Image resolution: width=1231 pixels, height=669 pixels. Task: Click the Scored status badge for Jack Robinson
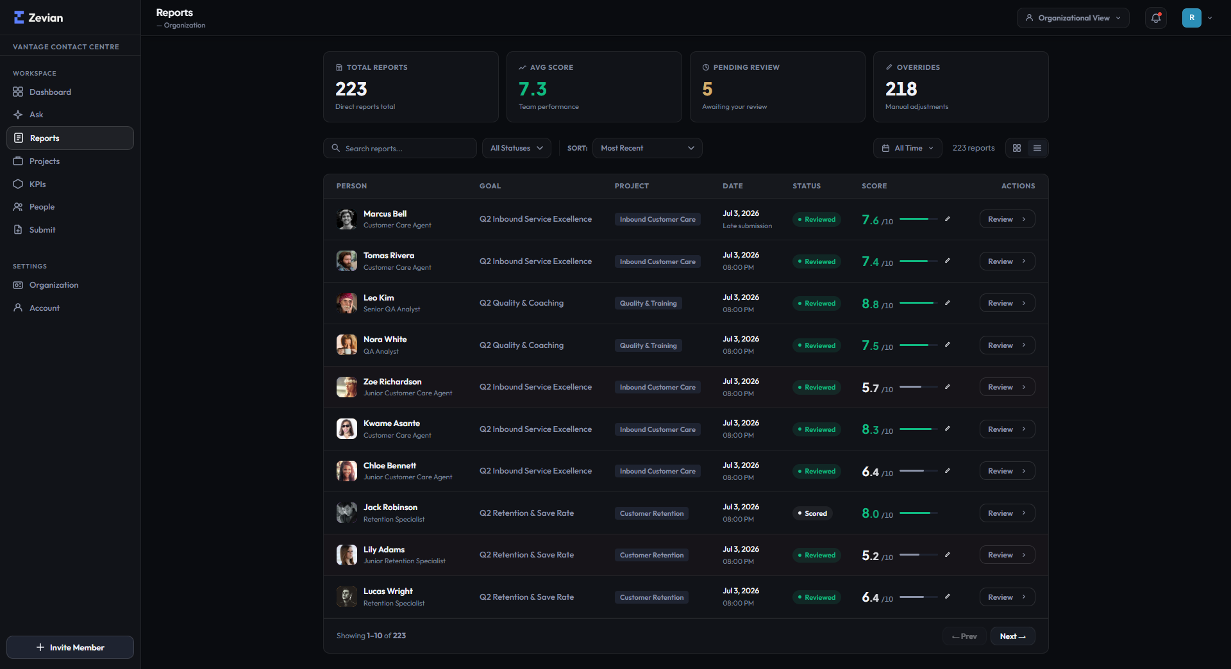[812, 513]
